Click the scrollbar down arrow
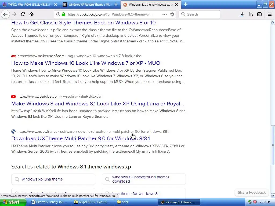 click(273, 196)
